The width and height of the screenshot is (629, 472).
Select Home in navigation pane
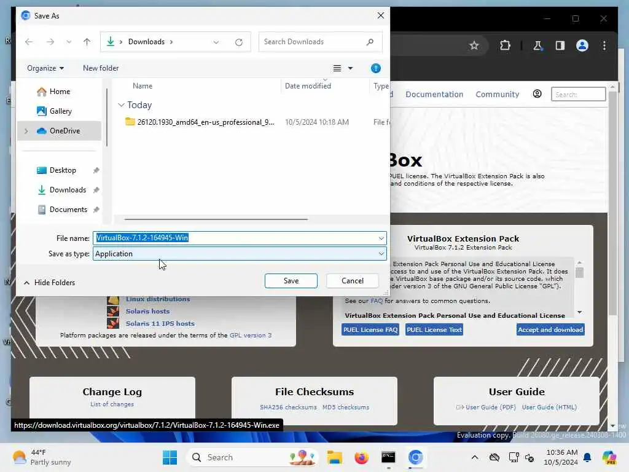click(x=60, y=92)
